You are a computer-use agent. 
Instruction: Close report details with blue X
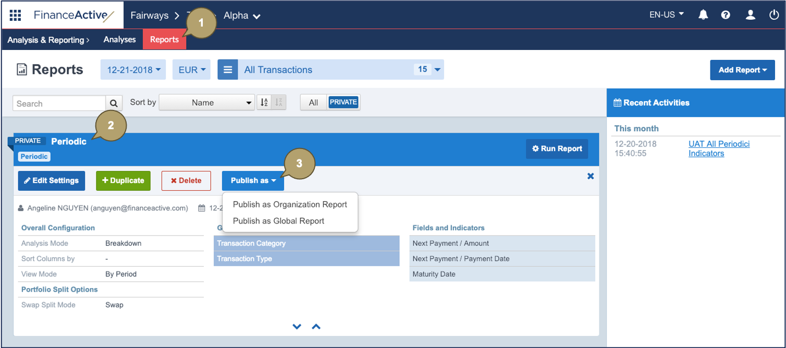[591, 176]
